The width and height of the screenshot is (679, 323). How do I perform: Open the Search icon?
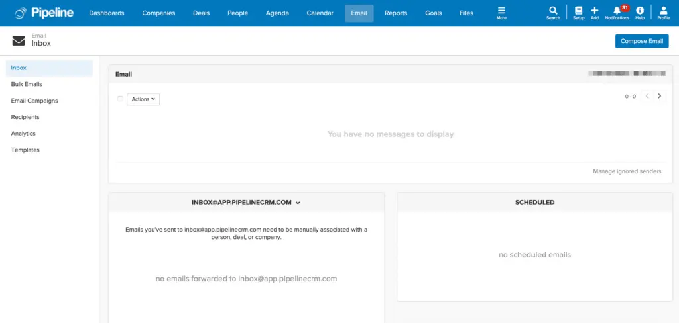coord(553,13)
